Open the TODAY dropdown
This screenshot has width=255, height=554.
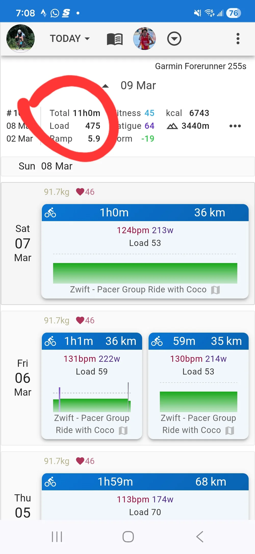[70, 39]
